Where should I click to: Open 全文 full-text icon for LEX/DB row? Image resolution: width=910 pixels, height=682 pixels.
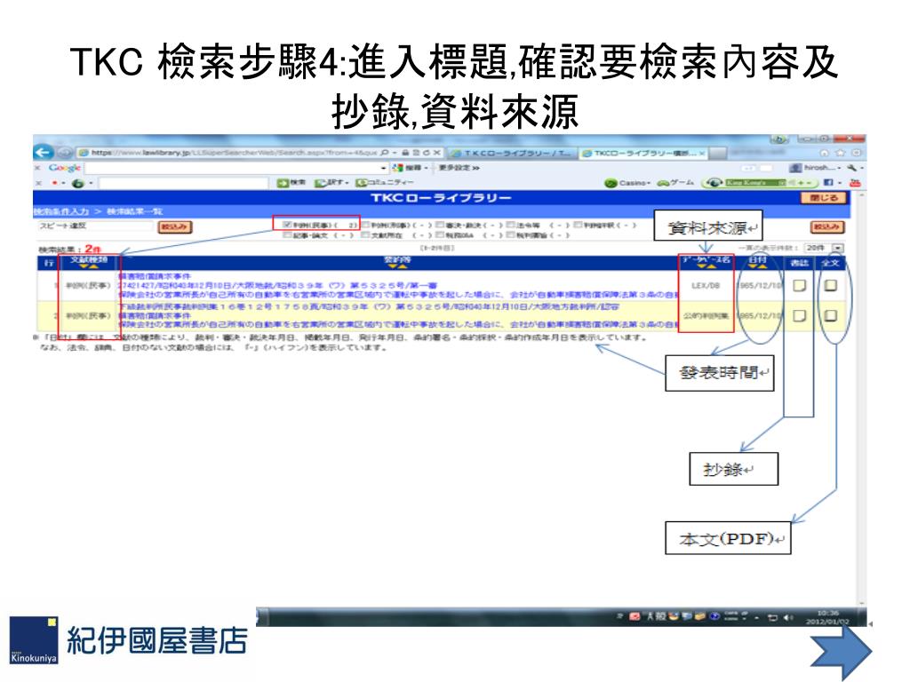pyautogui.click(x=831, y=285)
